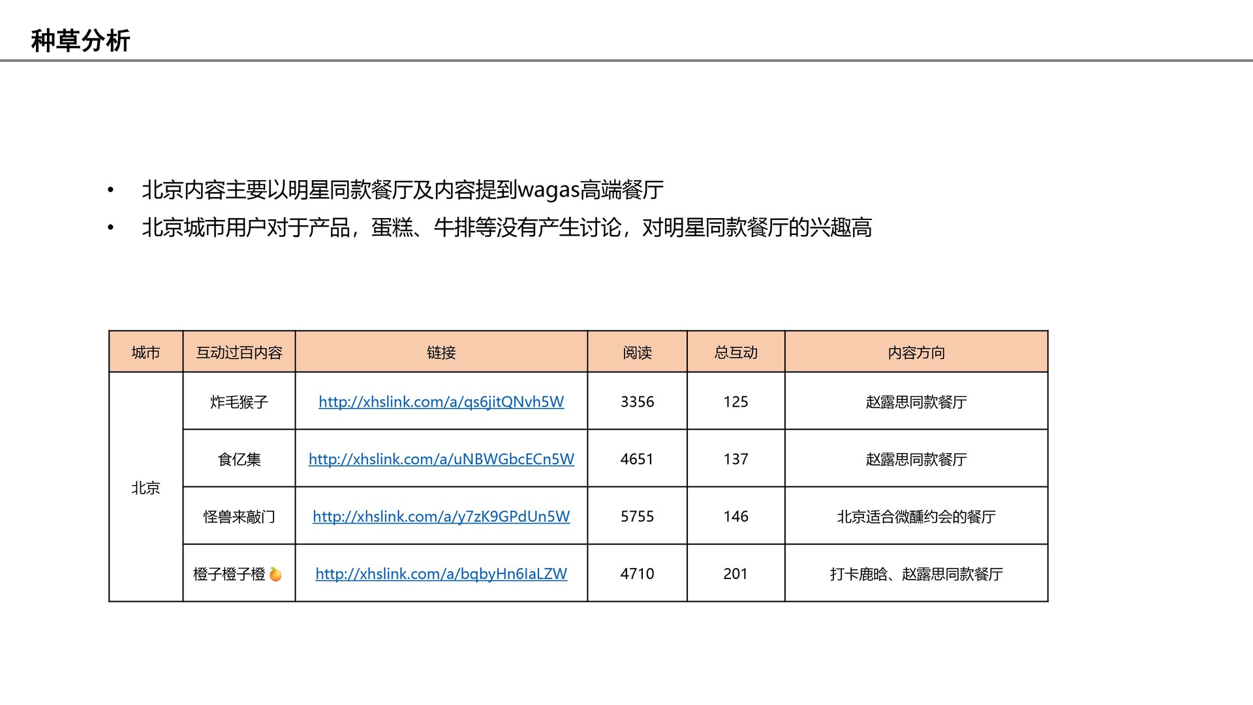Open the y7zK9GPdUn5W xhslink hyperlink
The image size is (1253, 705).
coord(441,516)
